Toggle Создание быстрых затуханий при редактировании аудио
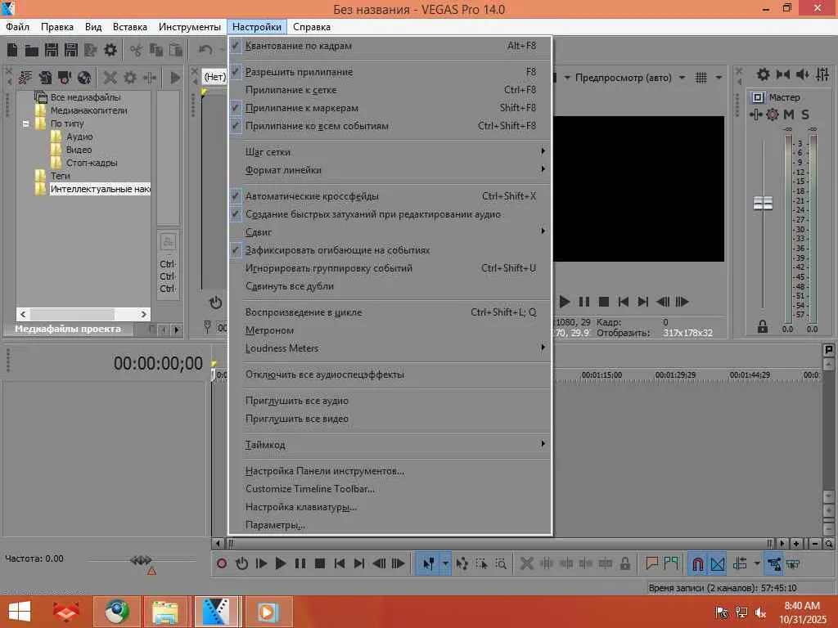The height and width of the screenshot is (628, 838). 390,214
